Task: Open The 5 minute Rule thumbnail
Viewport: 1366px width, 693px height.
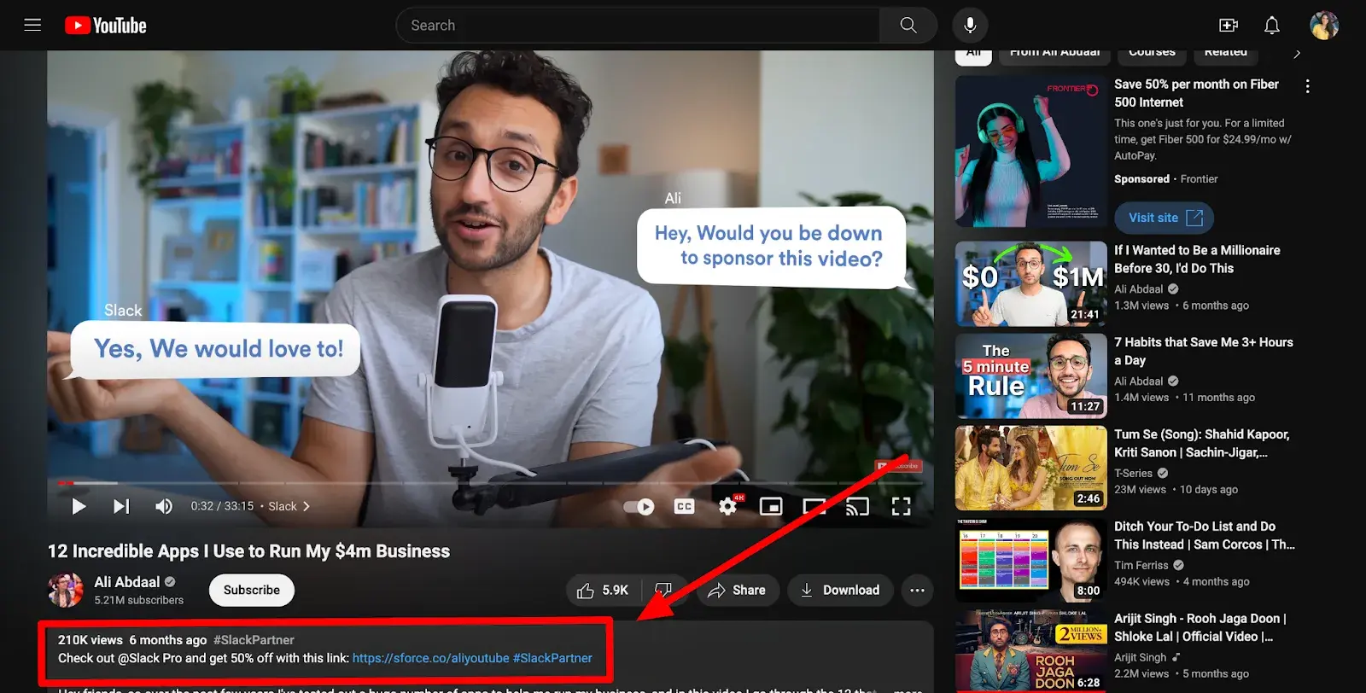Action: pos(1030,376)
